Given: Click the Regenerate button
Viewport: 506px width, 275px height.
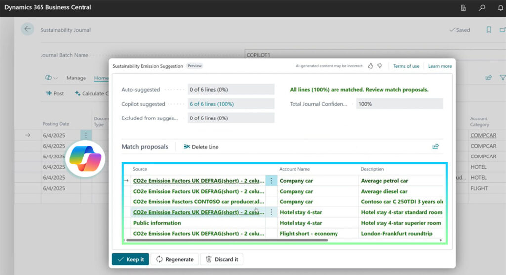Looking at the screenshot, I should coord(173,259).
